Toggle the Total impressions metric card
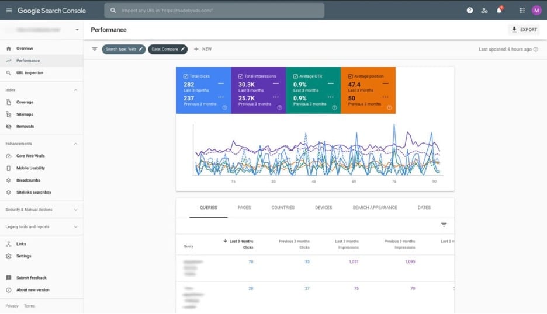The height and width of the screenshot is (314, 547). click(x=258, y=90)
